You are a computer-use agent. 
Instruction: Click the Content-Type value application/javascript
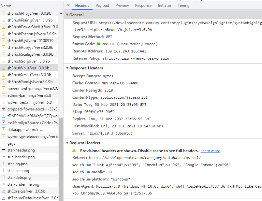[124, 97]
